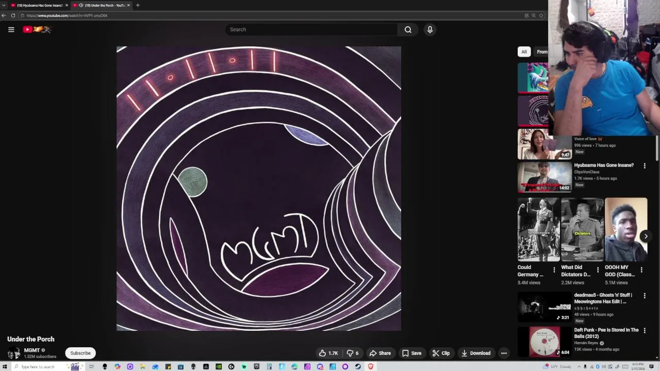Go to YouTube home via logo
The image size is (660, 371).
(x=37, y=29)
